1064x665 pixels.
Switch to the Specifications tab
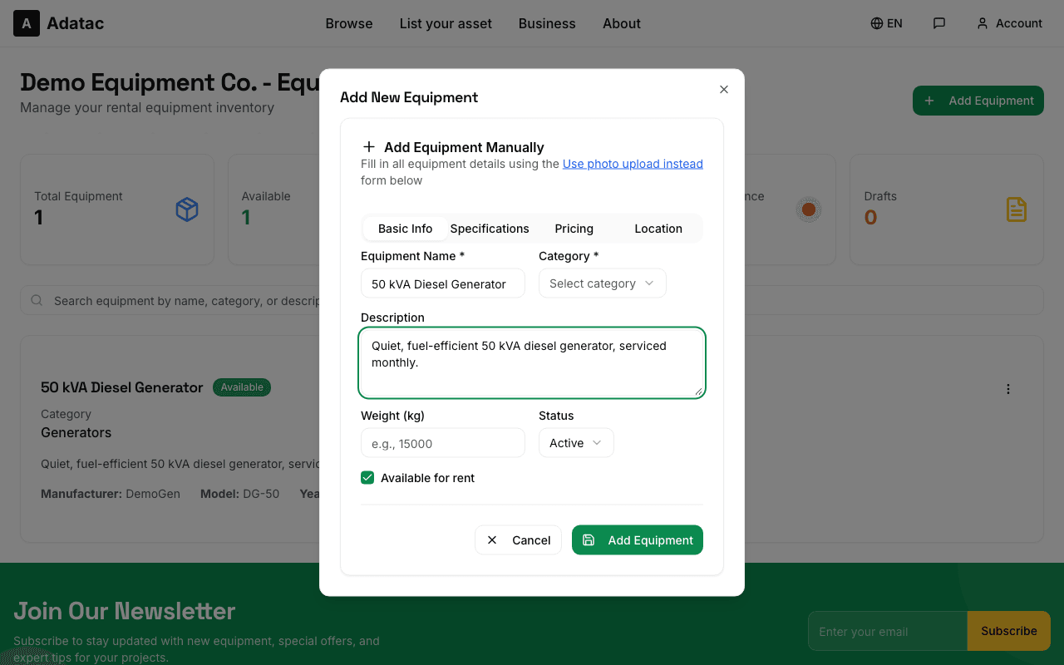(x=490, y=229)
